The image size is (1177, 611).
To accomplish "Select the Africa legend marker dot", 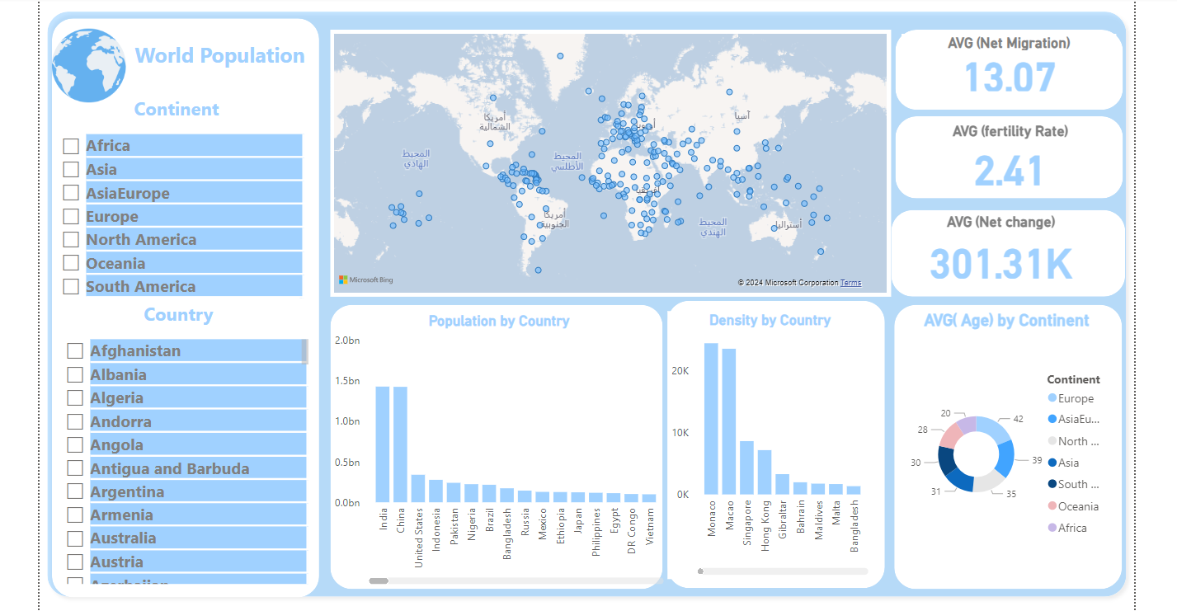I will (1052, 528).
